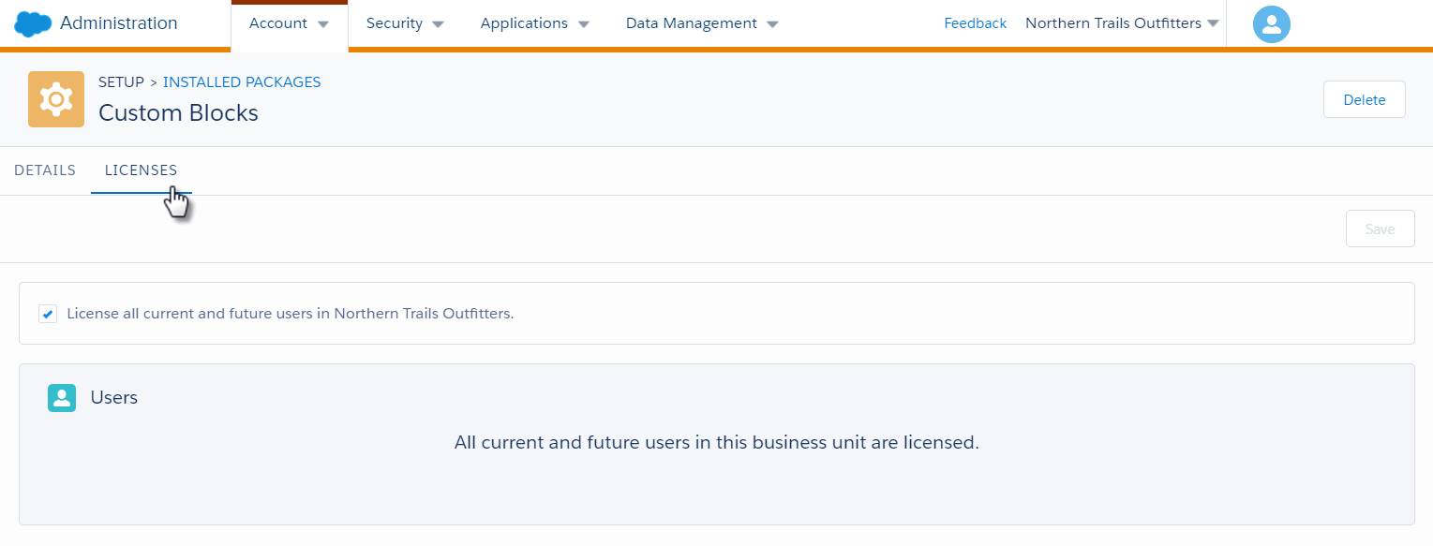Click the Save button
Screen dimensions: 1433x546
point(1380,229)
